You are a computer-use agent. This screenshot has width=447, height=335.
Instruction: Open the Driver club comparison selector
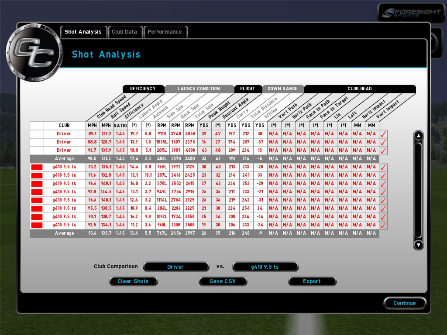176,267
